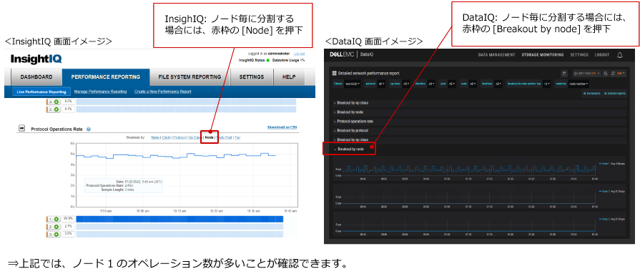640x279 pixels.
Task: Collapse the Protocol Operations Rate section
Action: pyautogui.click(x=21, y=129)
